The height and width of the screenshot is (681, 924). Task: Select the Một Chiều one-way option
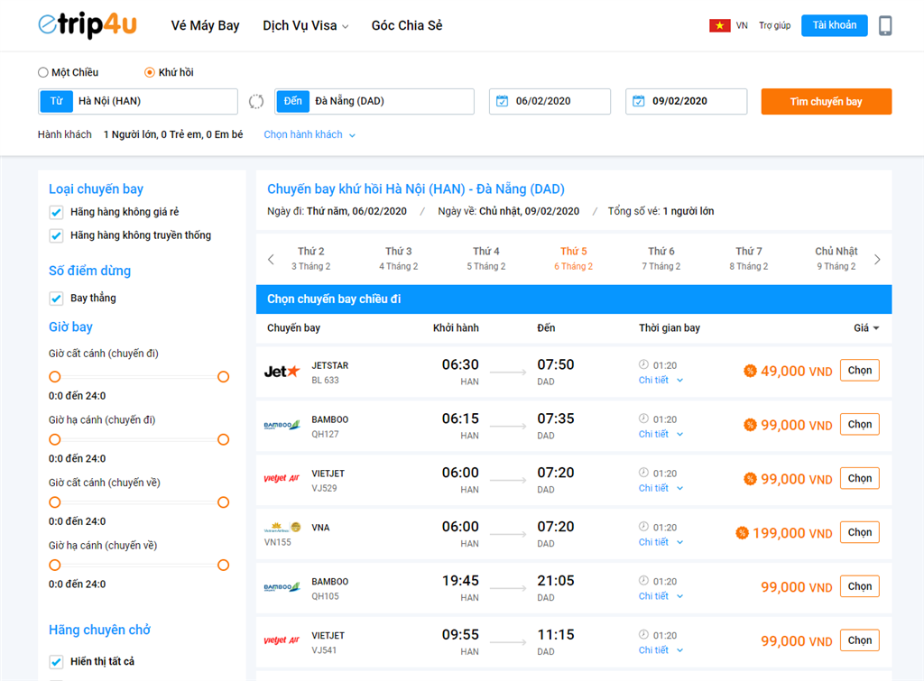[x=43, y=72]
